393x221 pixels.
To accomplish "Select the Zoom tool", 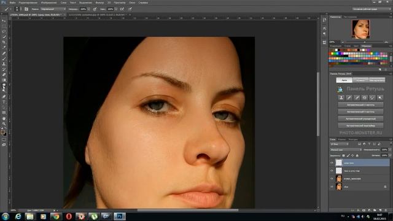I will [4, 123].
